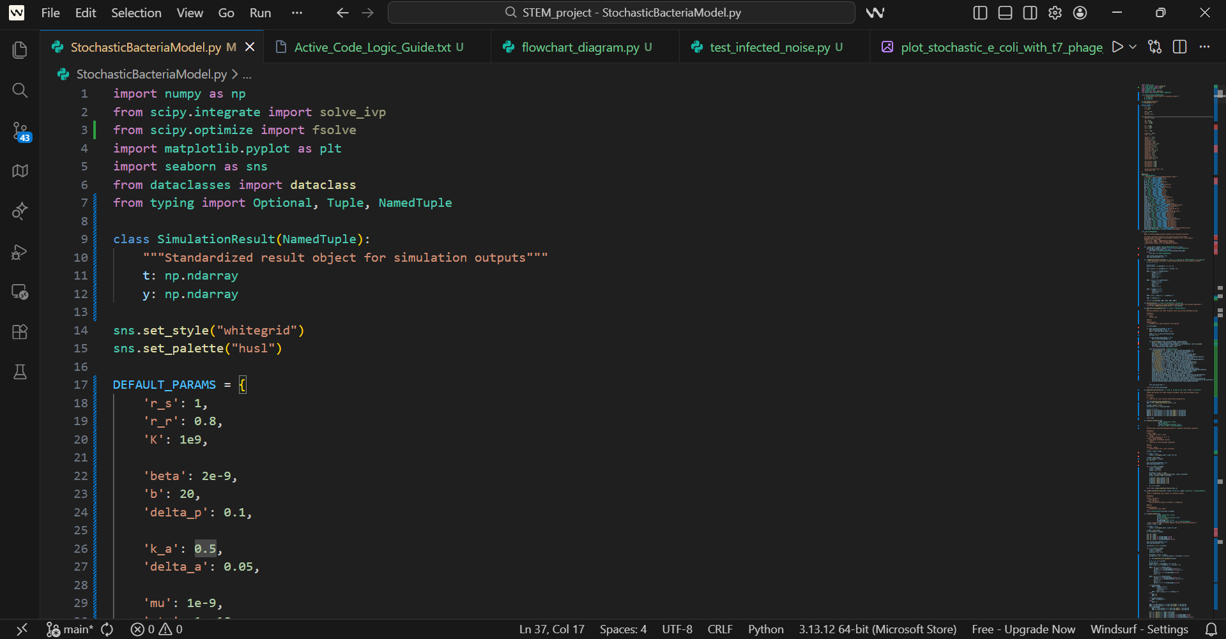Open the Search view
This screenshot has width=1226, height=639.
(19, 91)
